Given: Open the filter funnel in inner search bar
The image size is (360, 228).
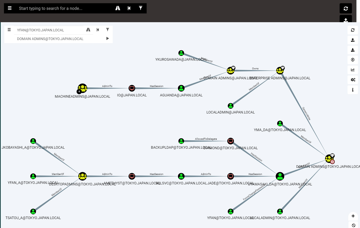Looking at the screenshot, I should pyautogui.click(x=108, y=30).
